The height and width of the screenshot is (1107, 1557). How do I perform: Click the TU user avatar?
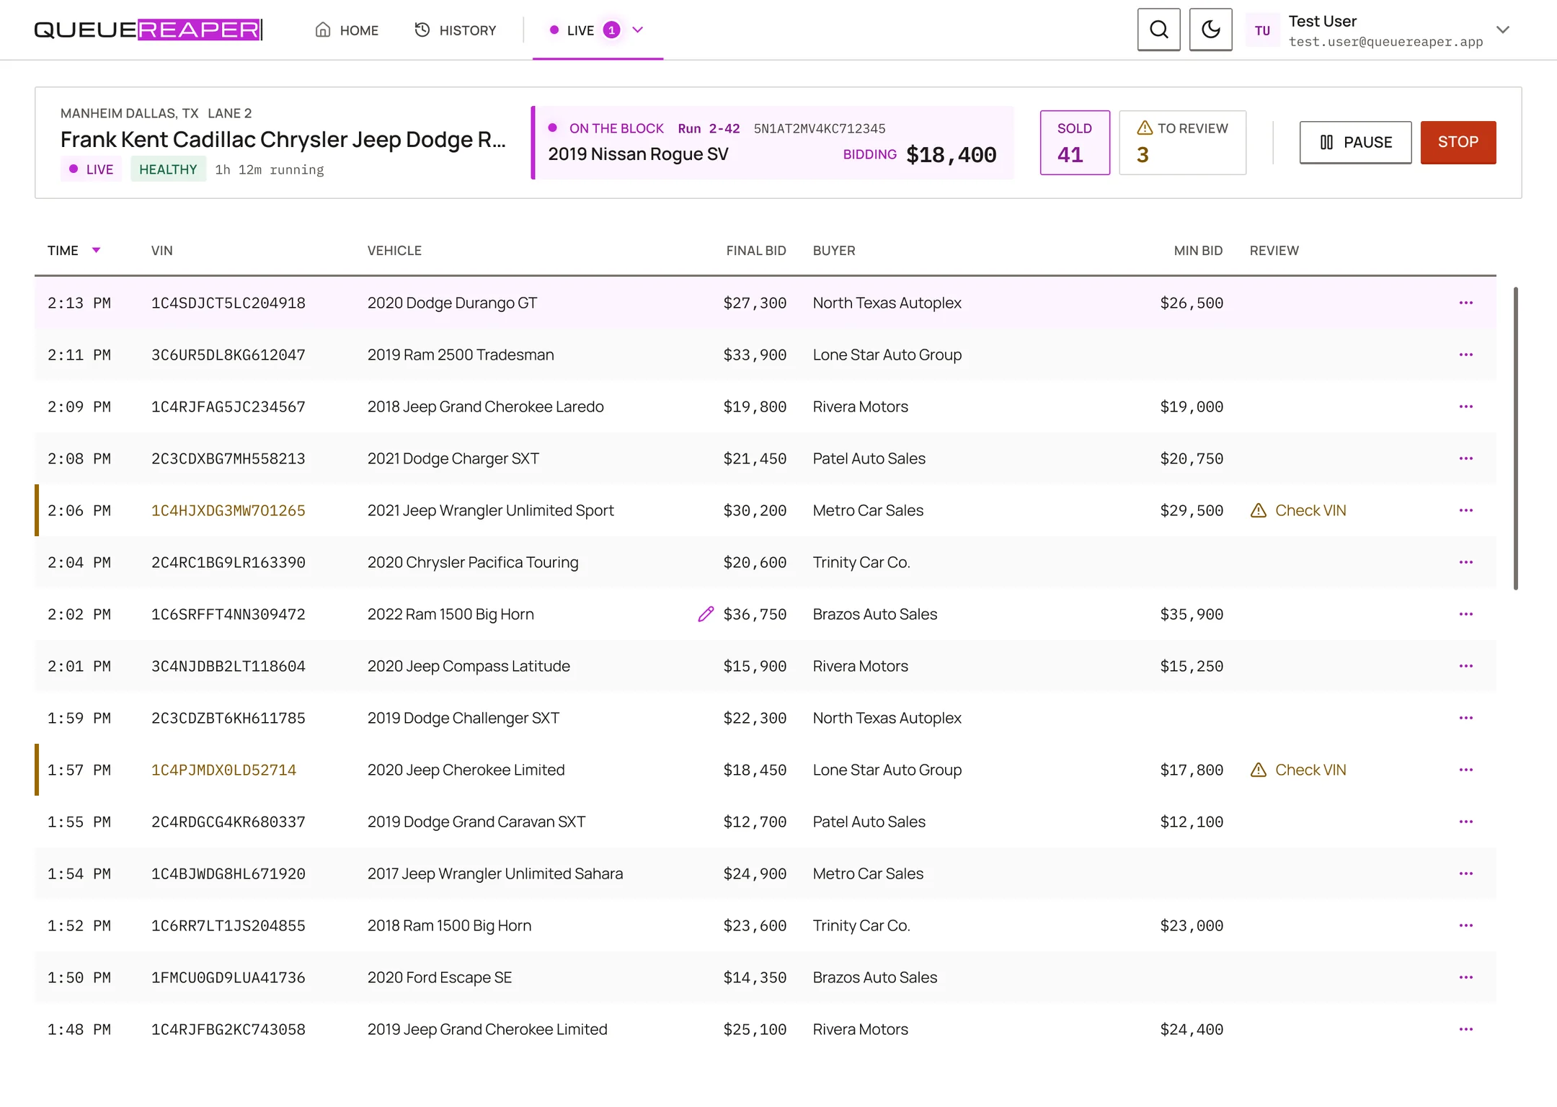click(x=1262, y=30)
